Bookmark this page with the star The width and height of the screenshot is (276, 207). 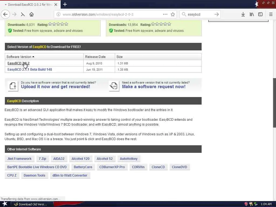(173, 14)
